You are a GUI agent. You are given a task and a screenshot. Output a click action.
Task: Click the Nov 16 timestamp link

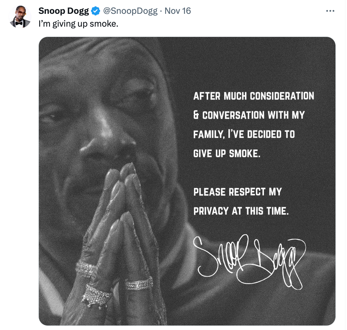(178, 11)
